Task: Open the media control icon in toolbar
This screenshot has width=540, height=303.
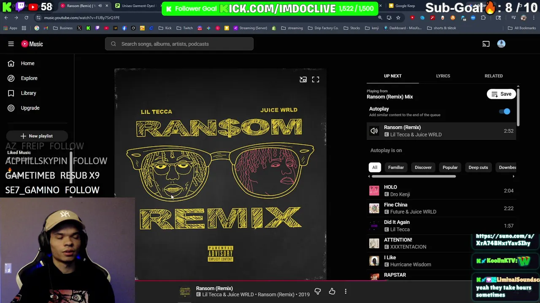Action: pyautogui.click(x=513, y=18)
